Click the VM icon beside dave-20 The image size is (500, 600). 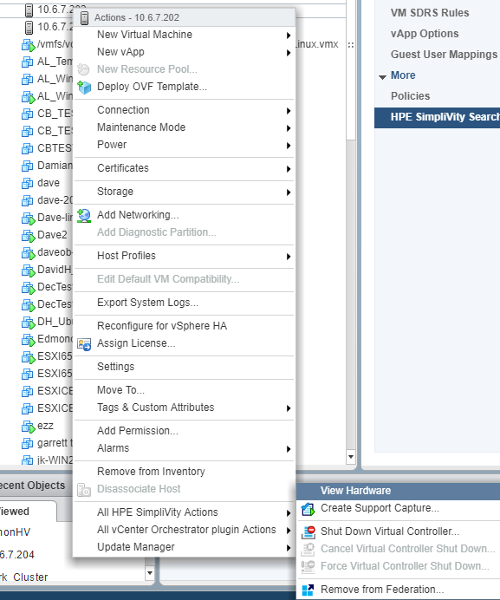tap(27, 200)
